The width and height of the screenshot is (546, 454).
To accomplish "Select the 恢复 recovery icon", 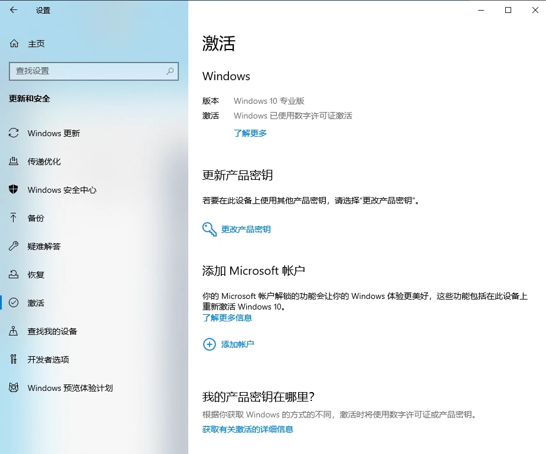I will [14, 274].
